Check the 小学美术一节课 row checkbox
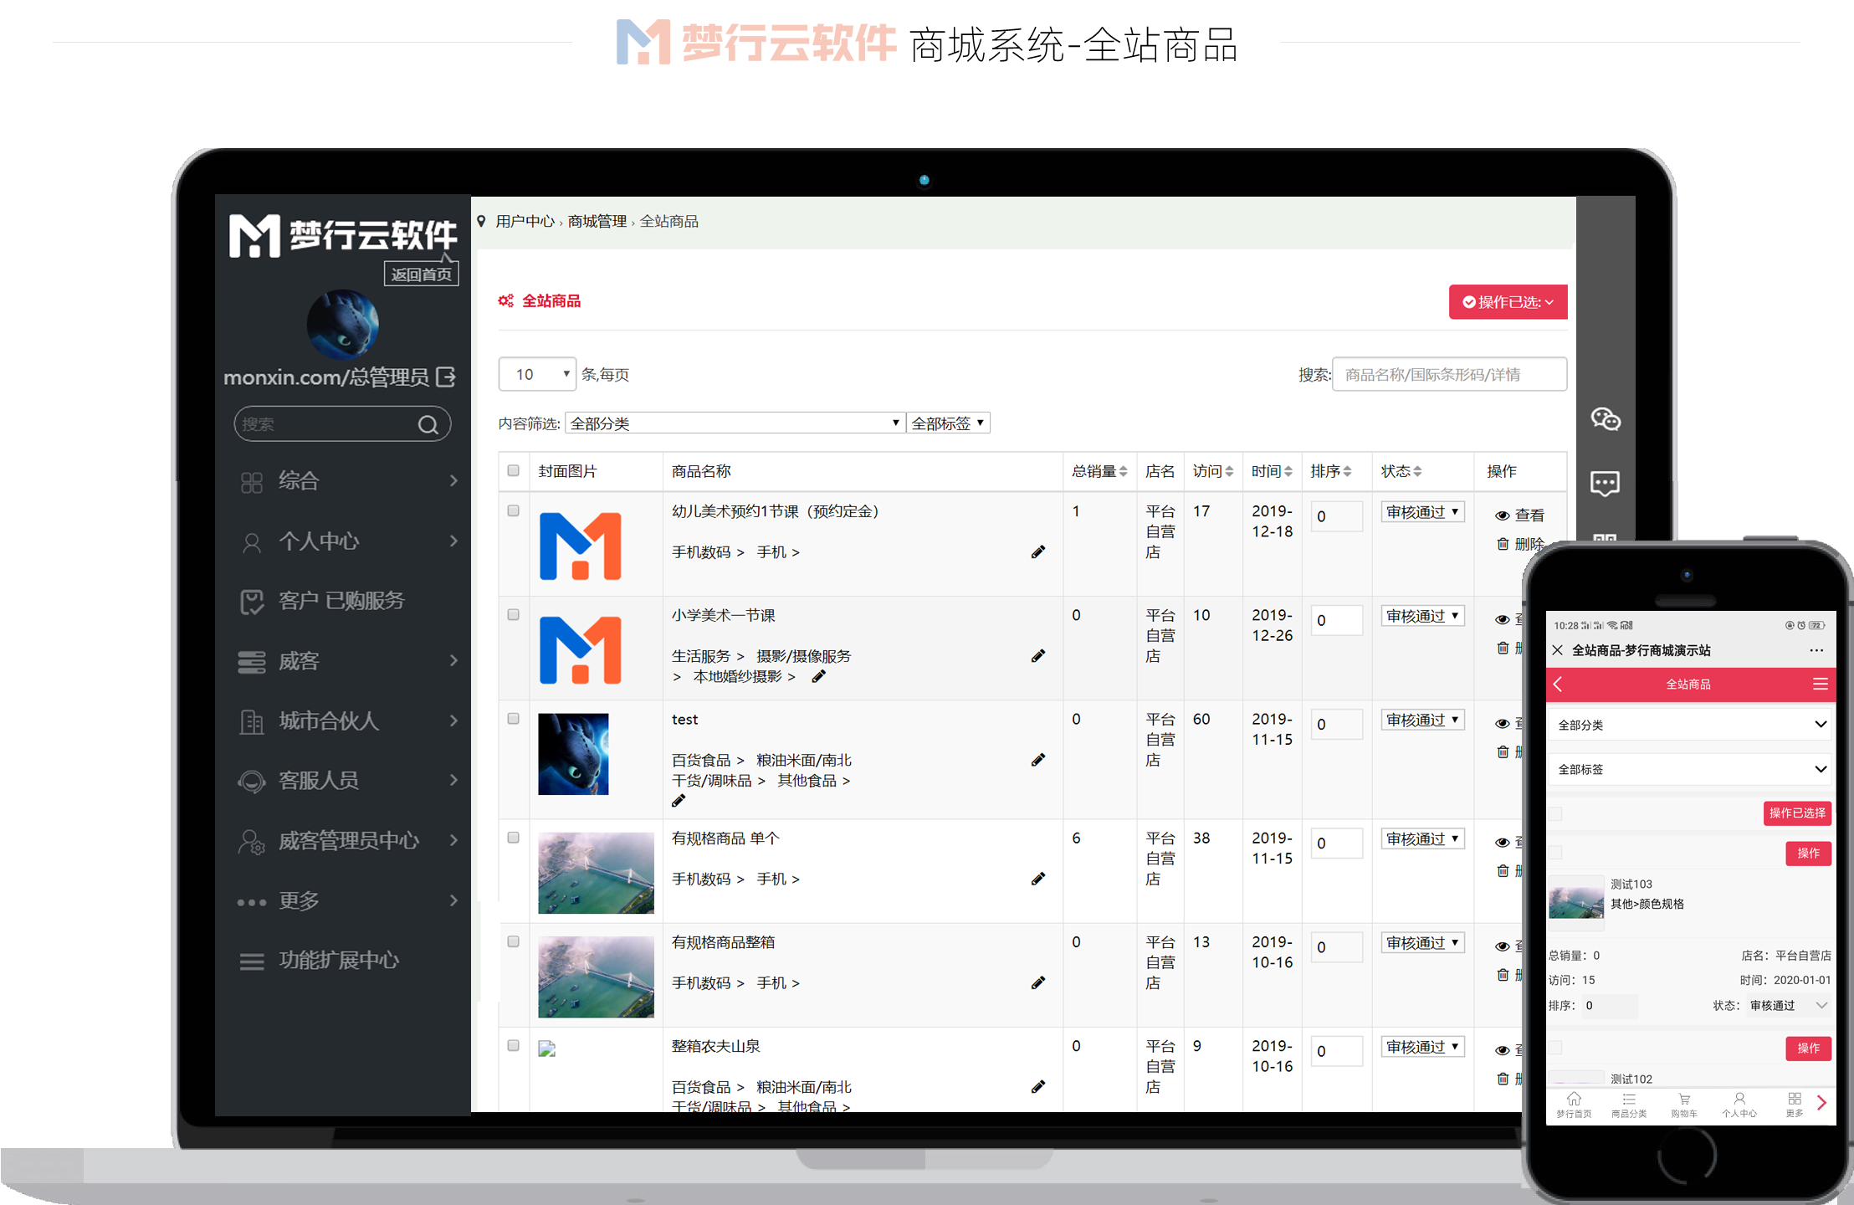1854x1205 pixels. (x=513, y=614)
